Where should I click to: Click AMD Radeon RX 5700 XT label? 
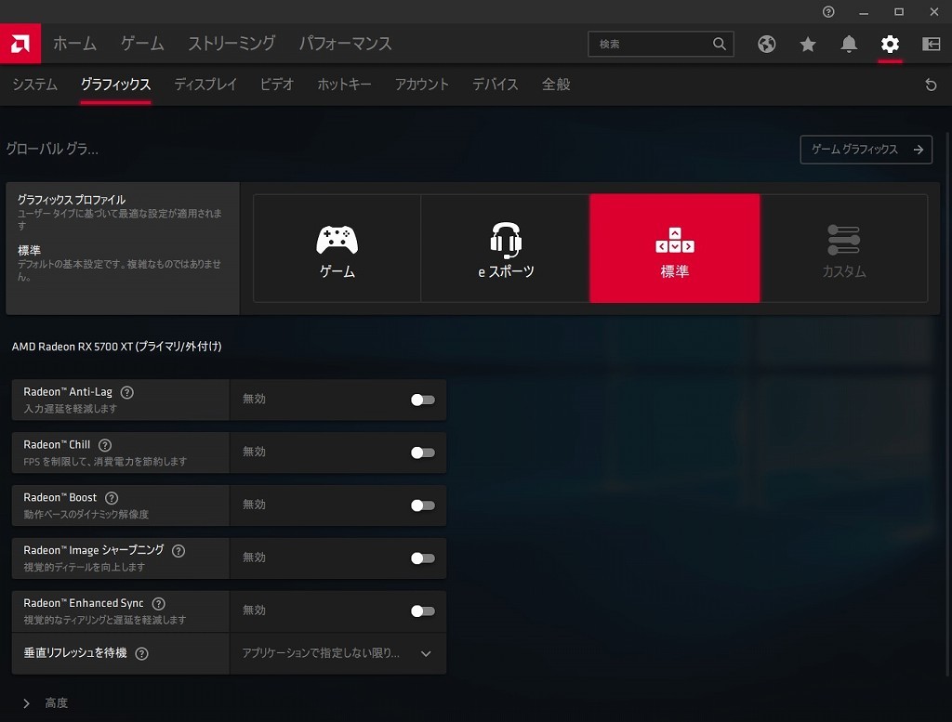coord(116,347)
